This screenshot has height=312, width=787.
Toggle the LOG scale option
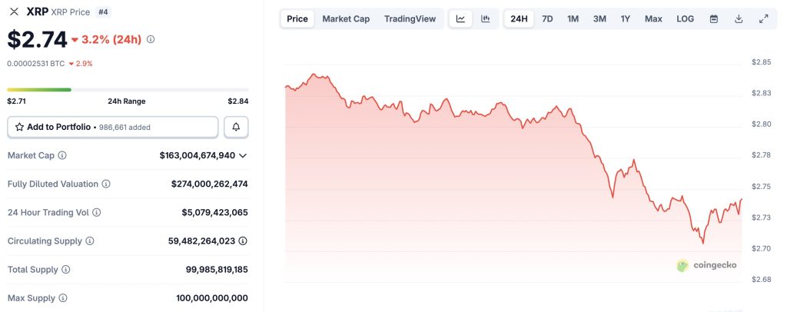click(685, 18)
